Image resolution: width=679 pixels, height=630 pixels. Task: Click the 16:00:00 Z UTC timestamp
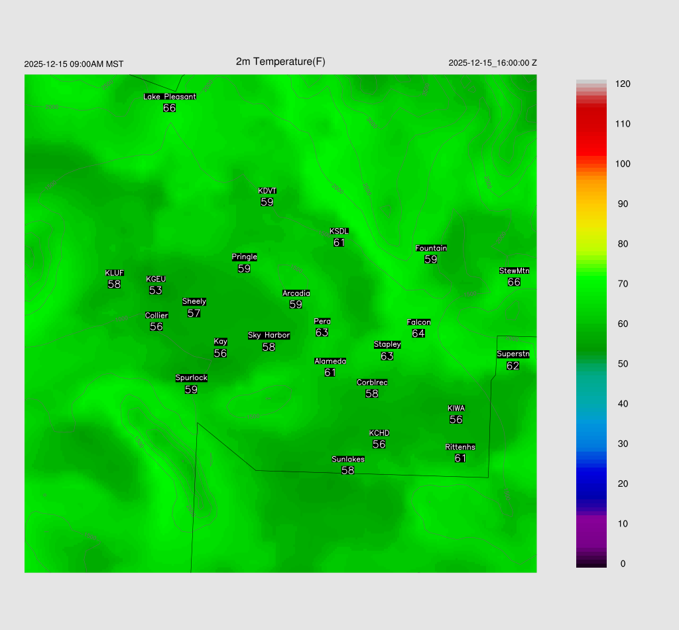tap(493, 63)
